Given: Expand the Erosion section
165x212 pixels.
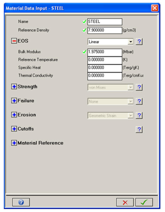Looking at the screenshot, I should (14, 115).
